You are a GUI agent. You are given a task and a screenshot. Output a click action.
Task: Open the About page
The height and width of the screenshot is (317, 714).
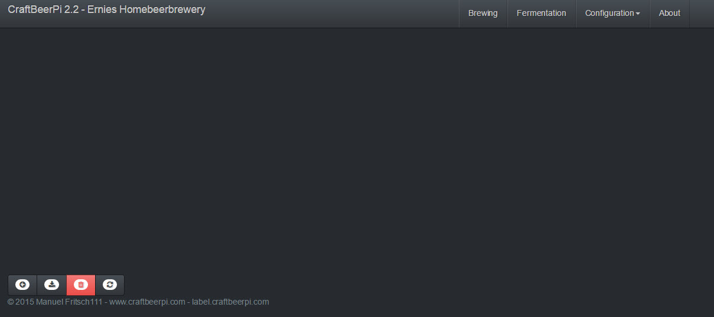pos(670,14)
